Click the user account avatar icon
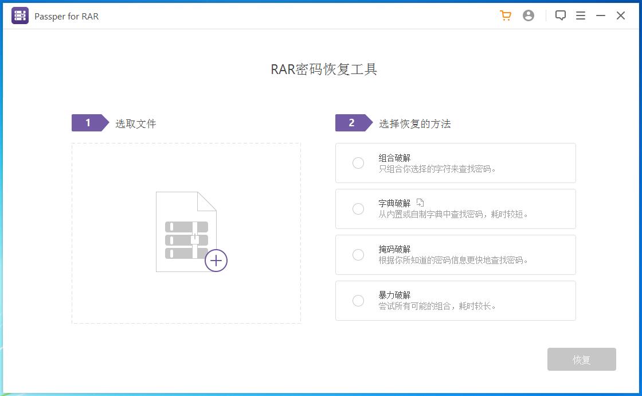 click(x=528, y=15)
